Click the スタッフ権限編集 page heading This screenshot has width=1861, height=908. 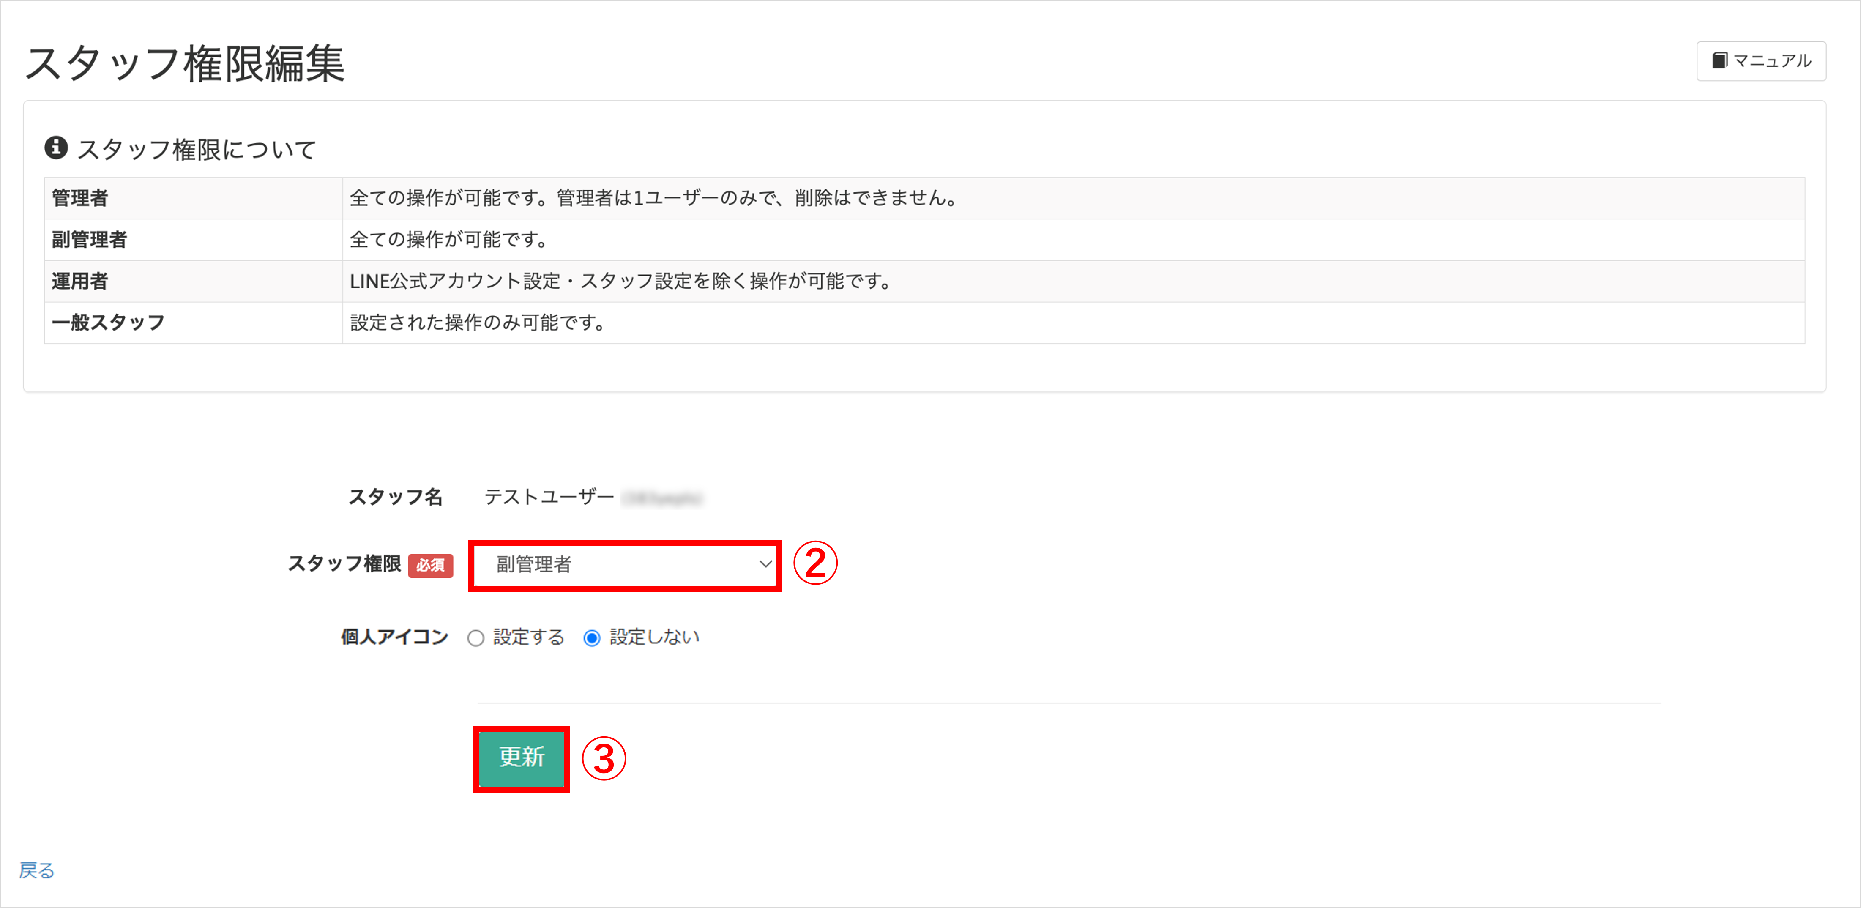185,63
